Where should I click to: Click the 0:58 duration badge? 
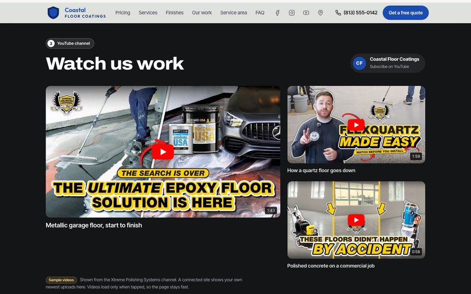point(416,252)
